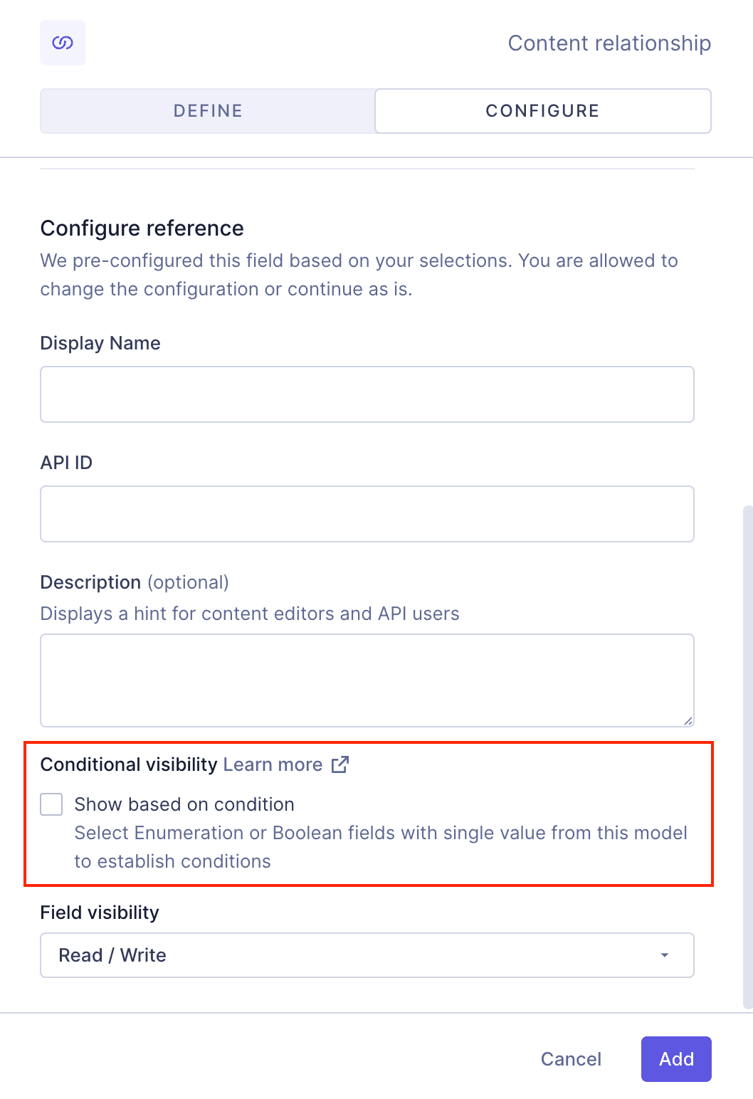Open the external link icon beside Learn more
The height and width of the screenshot is (1099, 753).
click(341, 764)
